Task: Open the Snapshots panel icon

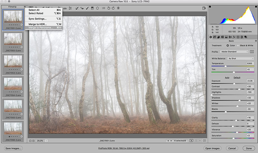Action: point(246,37)
